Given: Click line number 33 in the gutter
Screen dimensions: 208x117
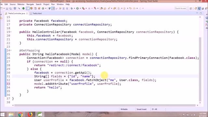Looking at the screenshot, I should click(x=8, y=84).
